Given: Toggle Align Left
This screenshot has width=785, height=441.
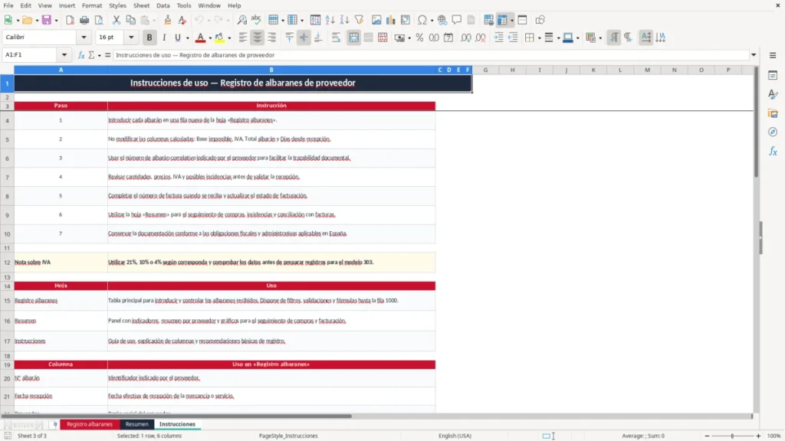Looking at the screenshot, I should point(243,38).
